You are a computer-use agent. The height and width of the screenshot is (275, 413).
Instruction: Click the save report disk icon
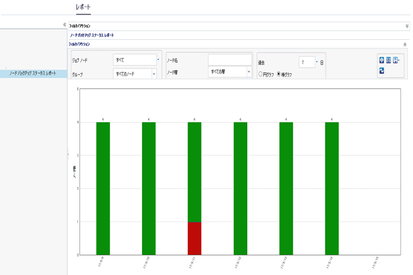pos(395,60)
